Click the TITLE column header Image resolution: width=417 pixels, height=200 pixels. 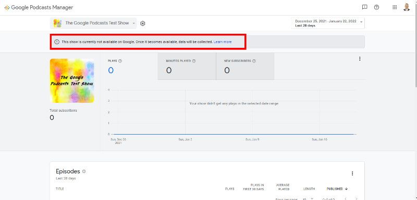59,189
